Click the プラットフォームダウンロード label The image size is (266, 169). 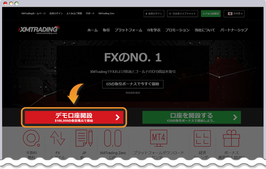coord(159,153)
